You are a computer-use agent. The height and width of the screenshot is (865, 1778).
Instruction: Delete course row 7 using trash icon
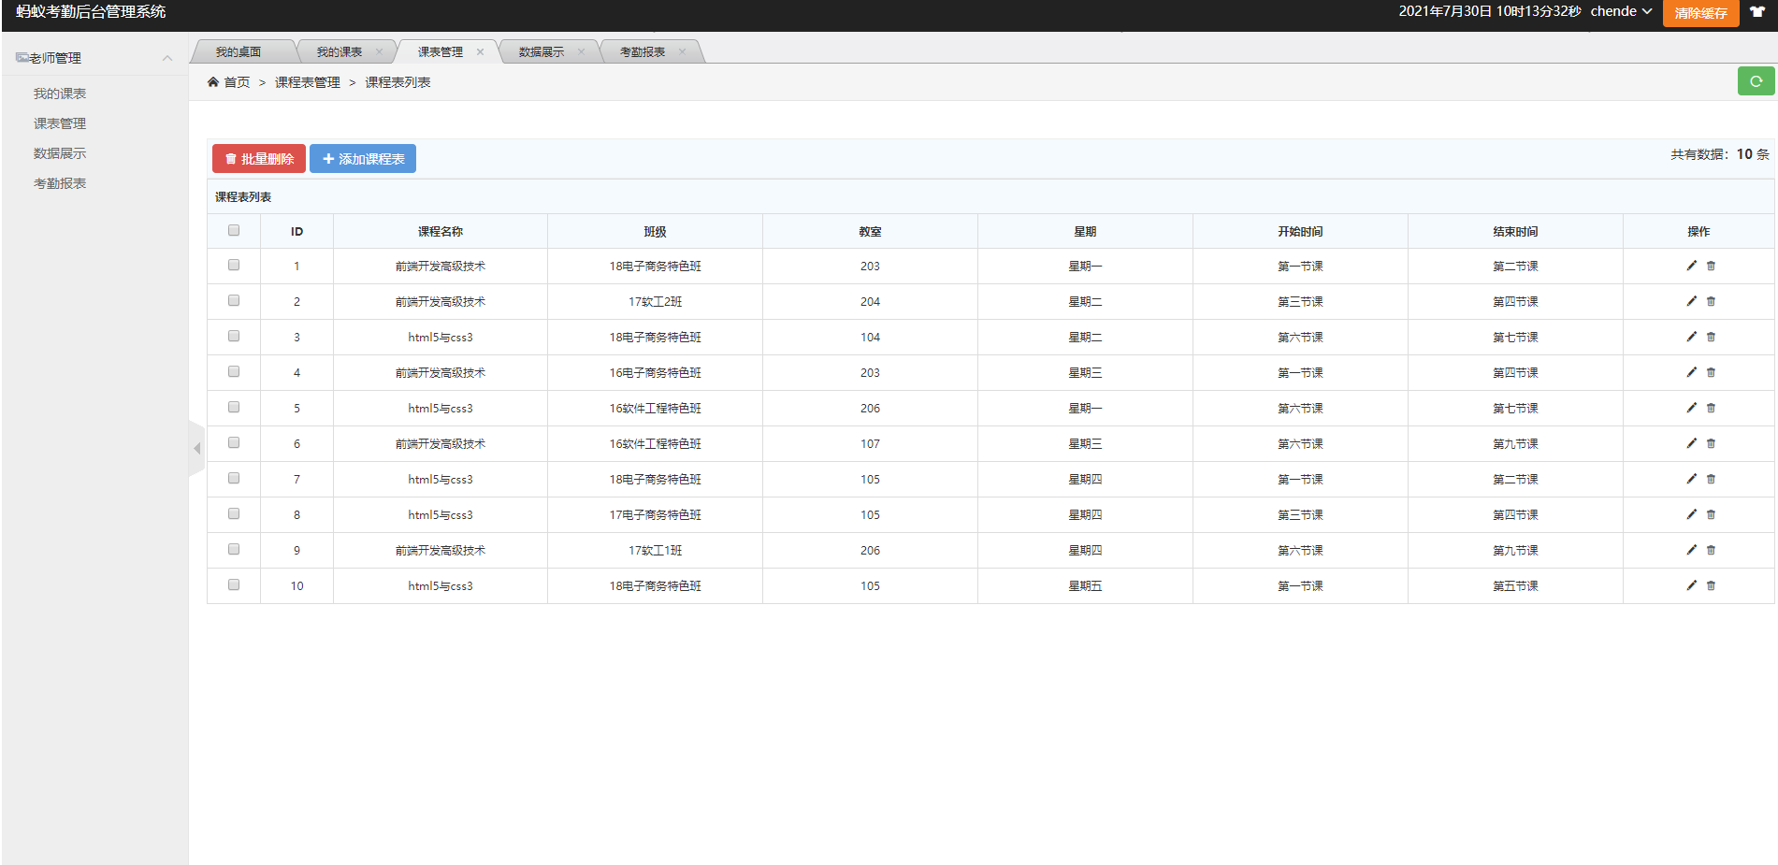[x=1711, y=479]
